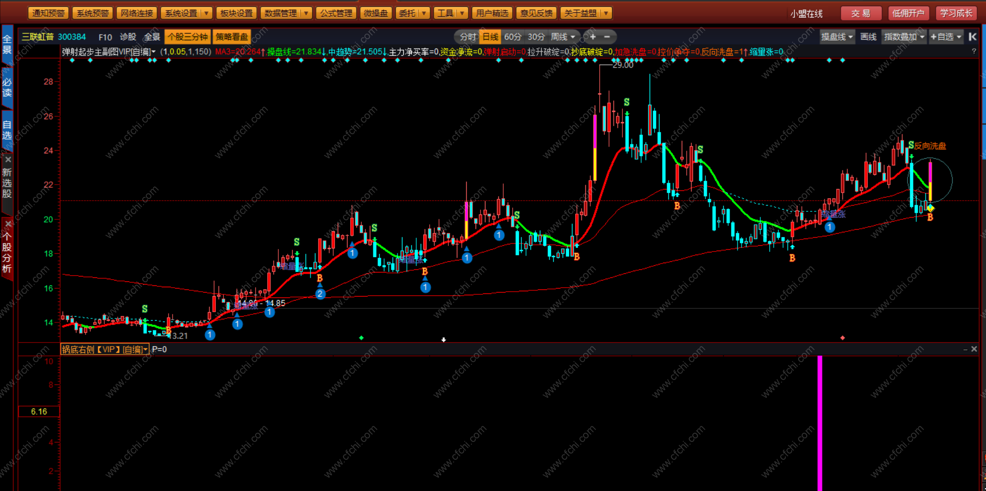Image resolution: width=986 pixels, height=491 pixels.
Task: Close the 锅底右侧 sub-chart panel
Action: click(x=974, y=349)
